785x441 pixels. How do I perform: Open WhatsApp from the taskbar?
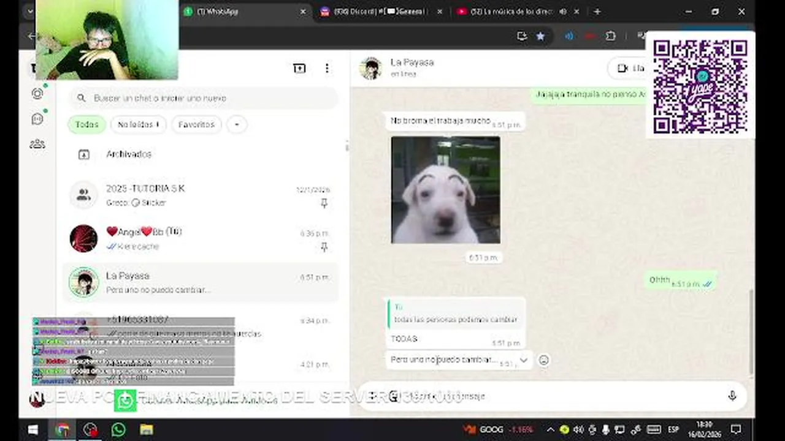click(118, 429)
